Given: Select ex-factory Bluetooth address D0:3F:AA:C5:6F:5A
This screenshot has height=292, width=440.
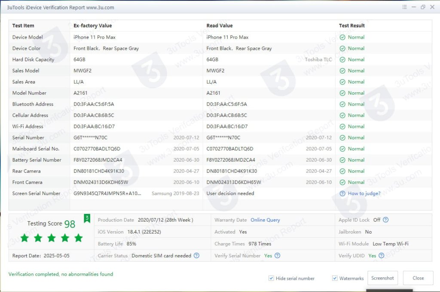Looking at the screenshot, I should click(x=94, y=104).
